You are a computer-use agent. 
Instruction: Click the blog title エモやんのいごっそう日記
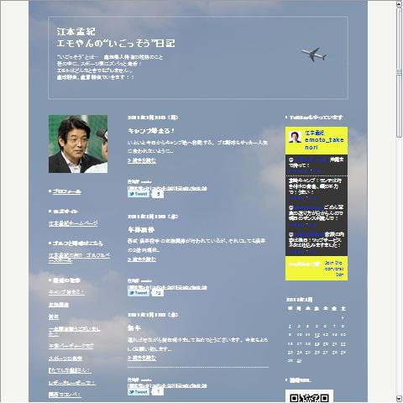[116, 44]
